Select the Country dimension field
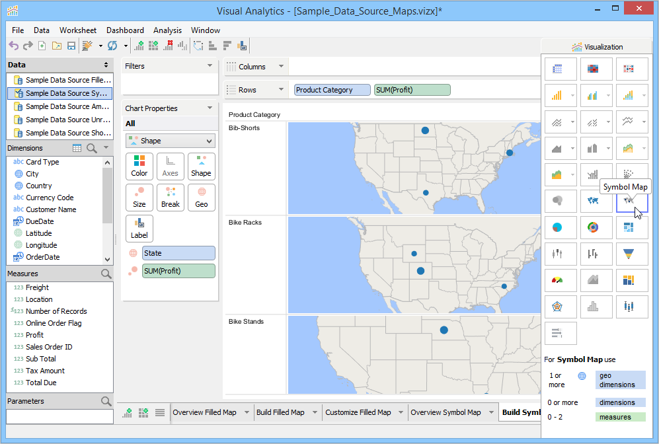The height and width of the screenshot is (444, 659). 39,186
